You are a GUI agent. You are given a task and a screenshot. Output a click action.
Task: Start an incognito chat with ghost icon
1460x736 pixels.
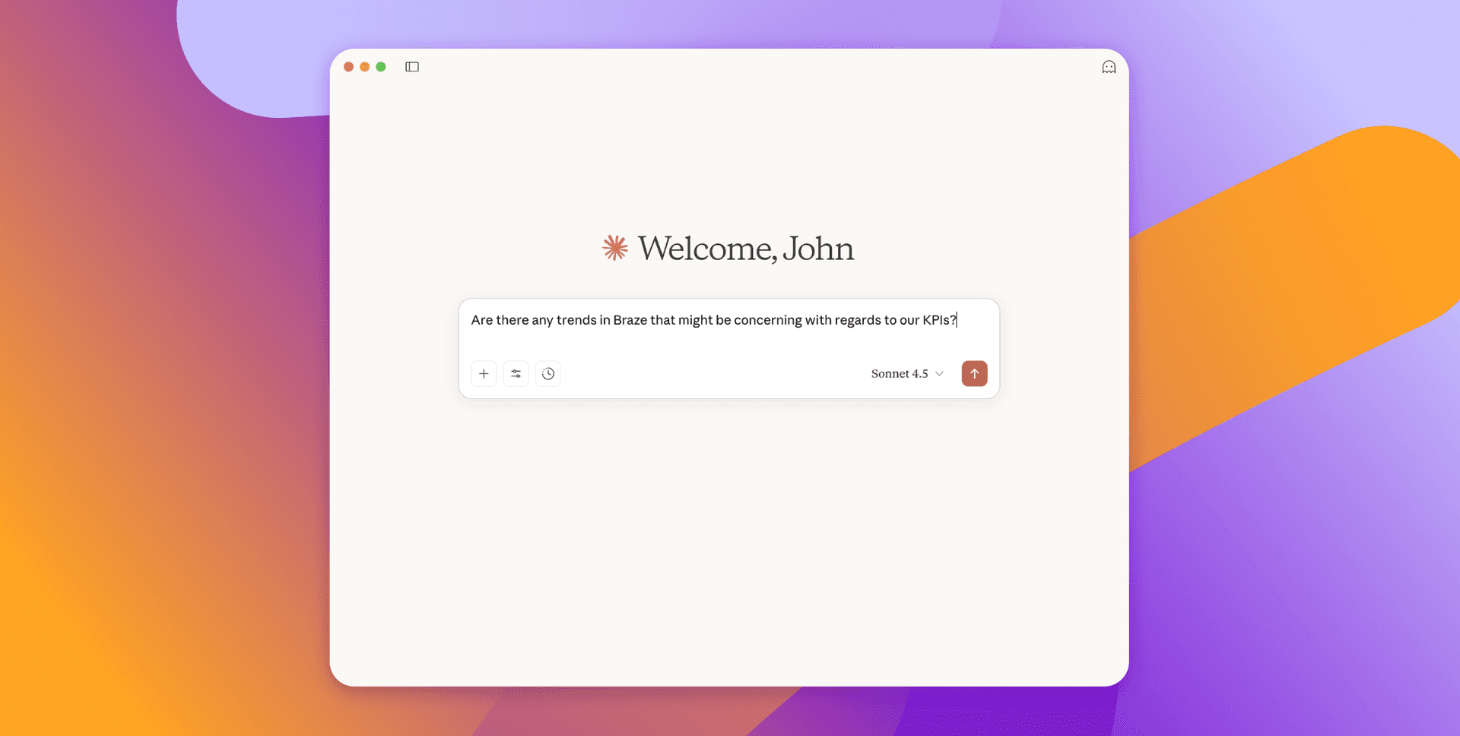coord(1109,66)
